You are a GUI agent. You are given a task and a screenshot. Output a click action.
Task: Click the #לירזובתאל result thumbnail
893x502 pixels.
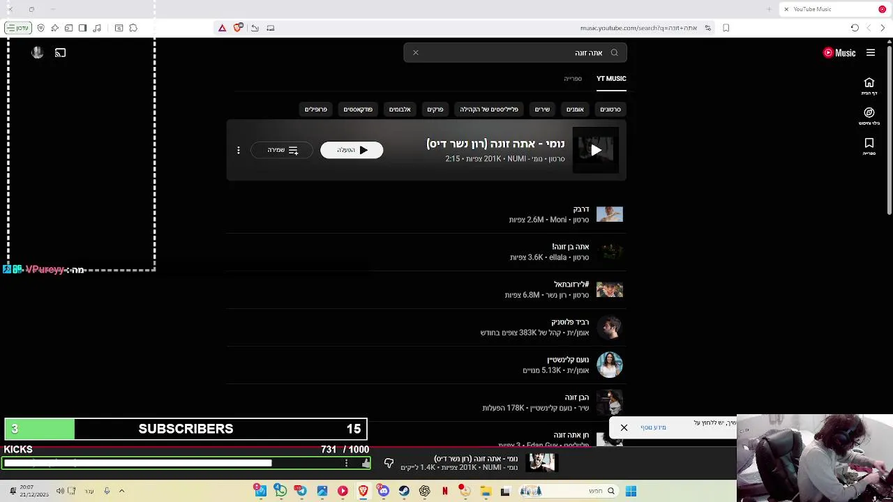tap(610, 289)
